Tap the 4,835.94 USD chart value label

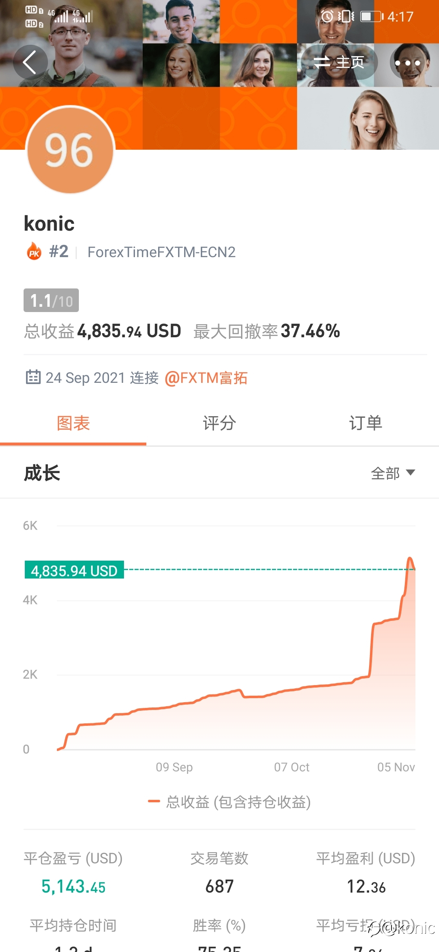tap(74, 570)
